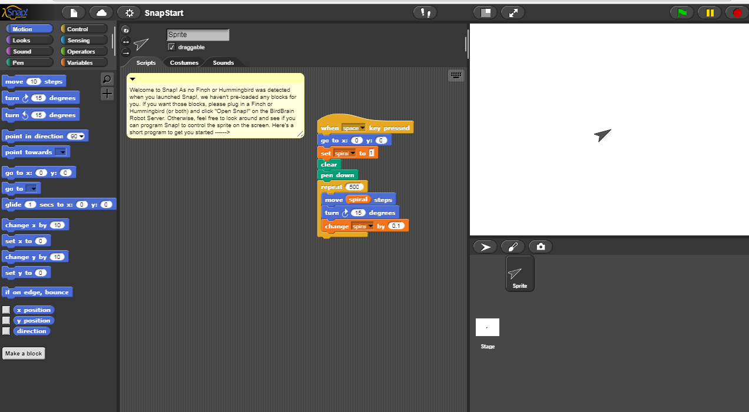
Task: Click the green flag to start scripts
Action: (x=681, y=12)
